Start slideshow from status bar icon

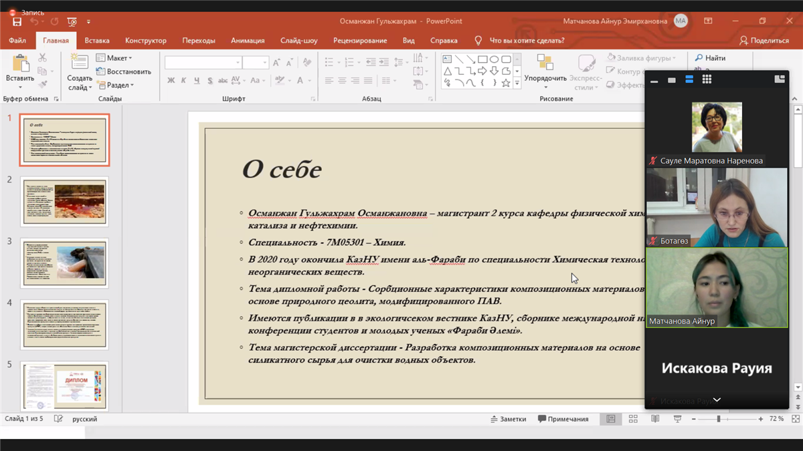(677, 419)
